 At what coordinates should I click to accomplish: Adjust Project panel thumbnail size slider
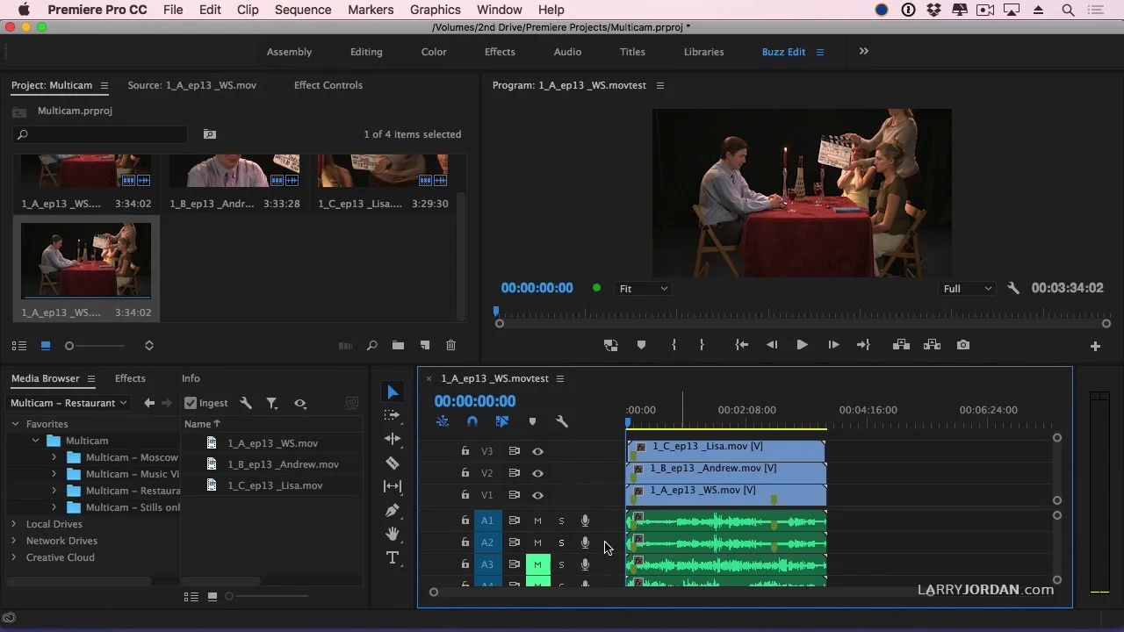click(69, 346)
